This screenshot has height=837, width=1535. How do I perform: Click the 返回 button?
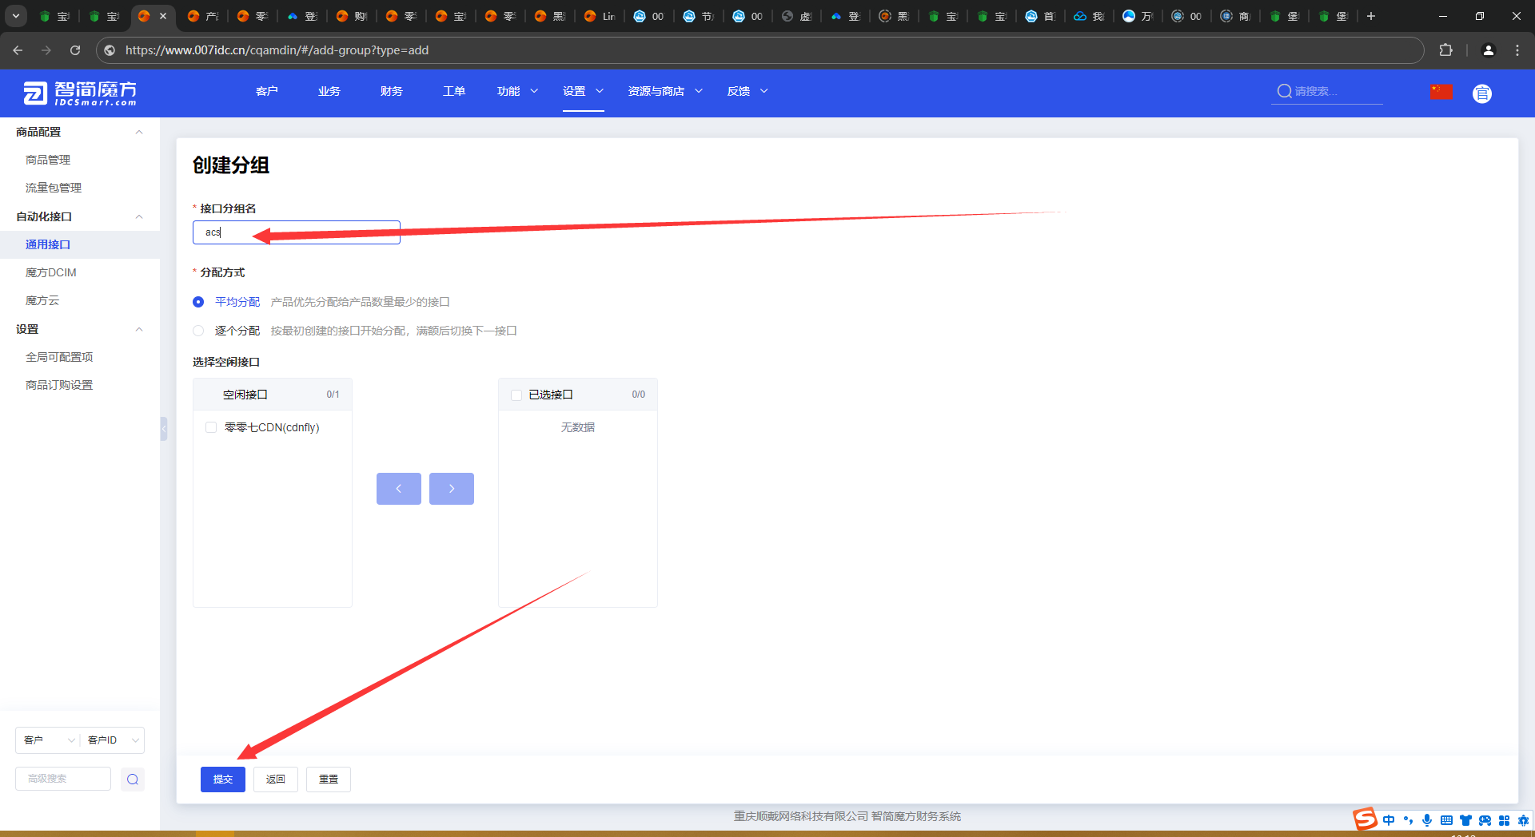point(276,779)
